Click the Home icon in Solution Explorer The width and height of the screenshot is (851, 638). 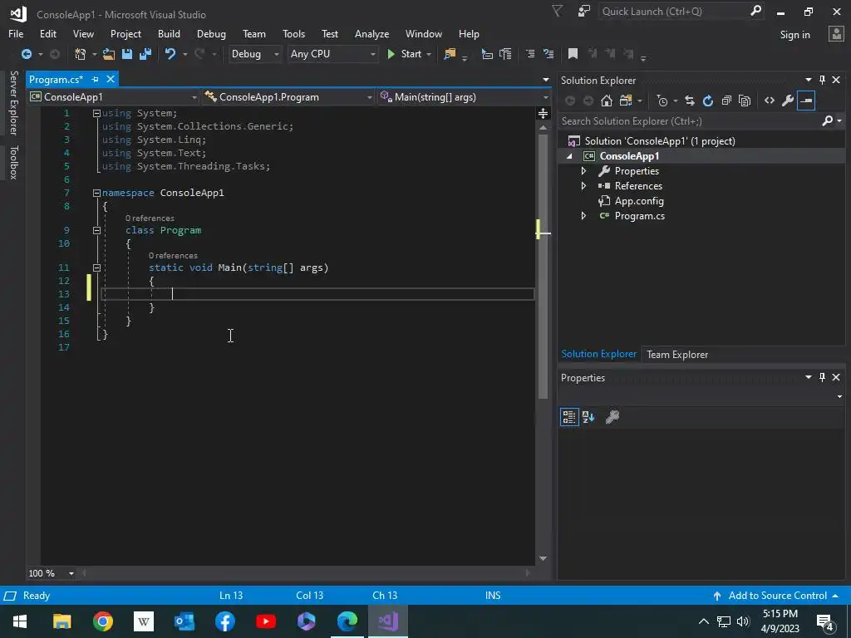tap(607, 101)
